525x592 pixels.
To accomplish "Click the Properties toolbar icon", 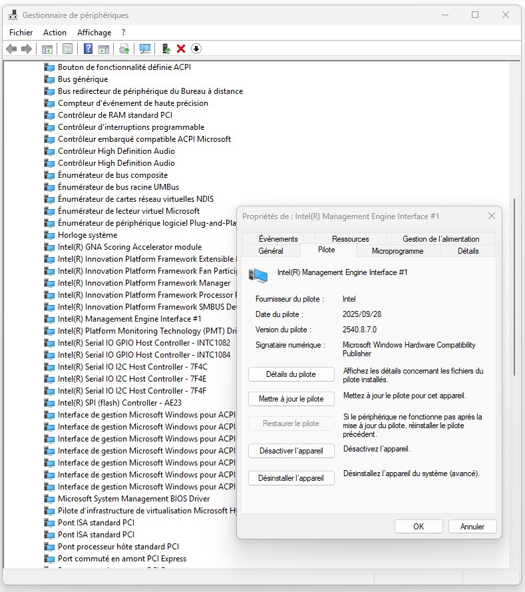I will [67, 49].
